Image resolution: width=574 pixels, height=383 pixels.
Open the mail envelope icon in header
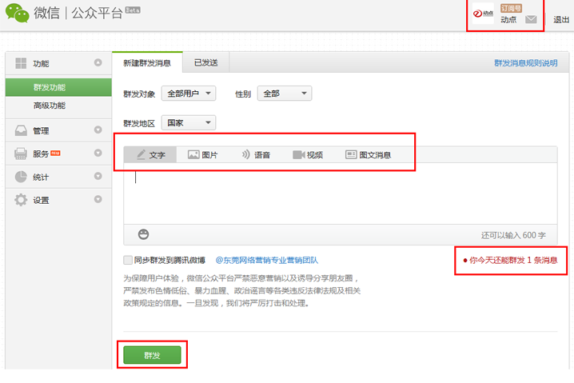[x=531, y=19]
